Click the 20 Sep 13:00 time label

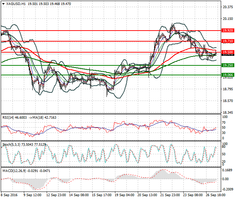pyautogui.click(x=147, y=195)
